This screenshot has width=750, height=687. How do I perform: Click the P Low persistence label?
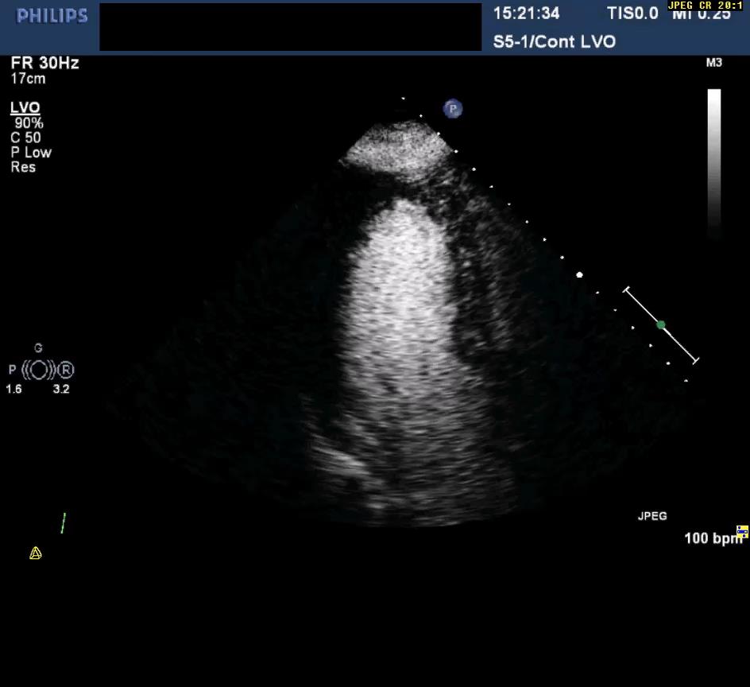[31, 153]
